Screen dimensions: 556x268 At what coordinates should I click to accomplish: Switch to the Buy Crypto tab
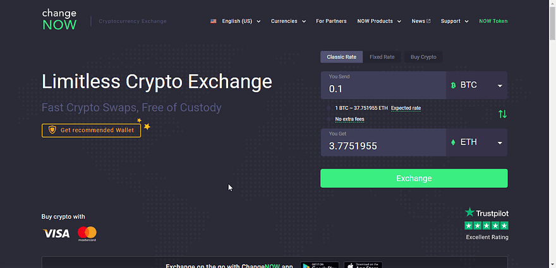pos(423,57)
